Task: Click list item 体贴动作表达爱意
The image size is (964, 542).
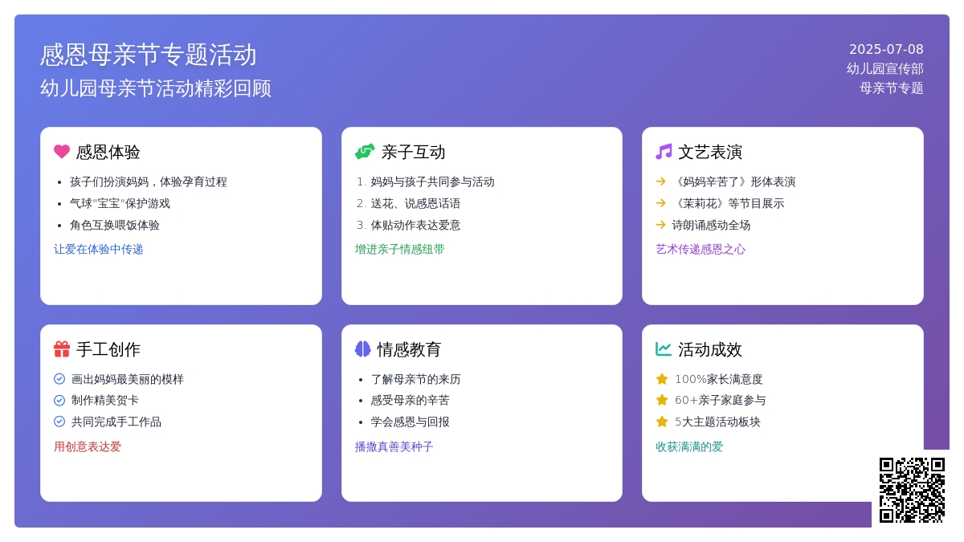Action: click(416, 226)
